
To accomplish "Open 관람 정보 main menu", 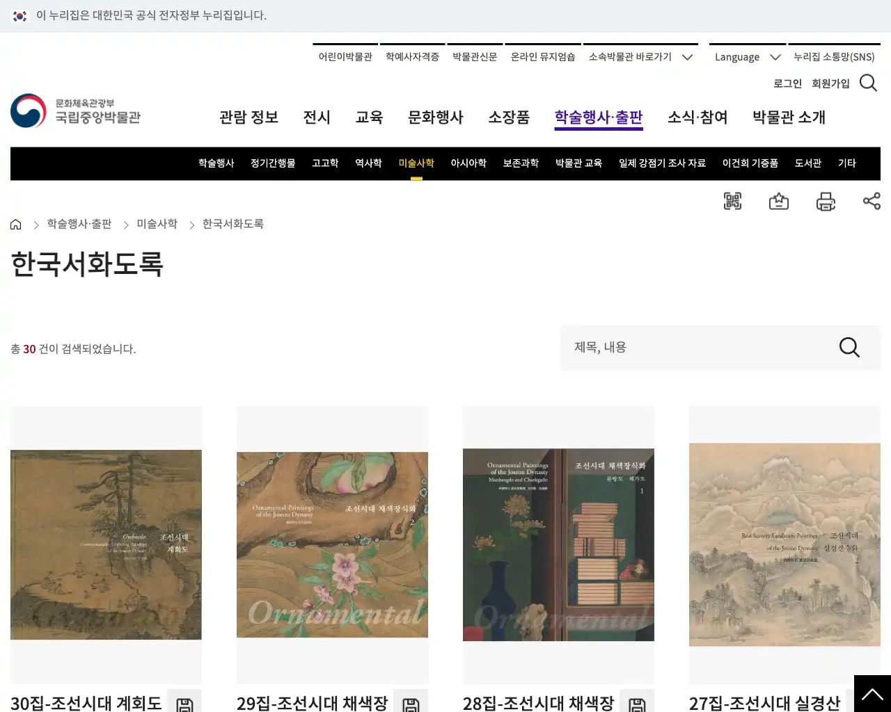I will pyautogui.click(x=249, y=118).
